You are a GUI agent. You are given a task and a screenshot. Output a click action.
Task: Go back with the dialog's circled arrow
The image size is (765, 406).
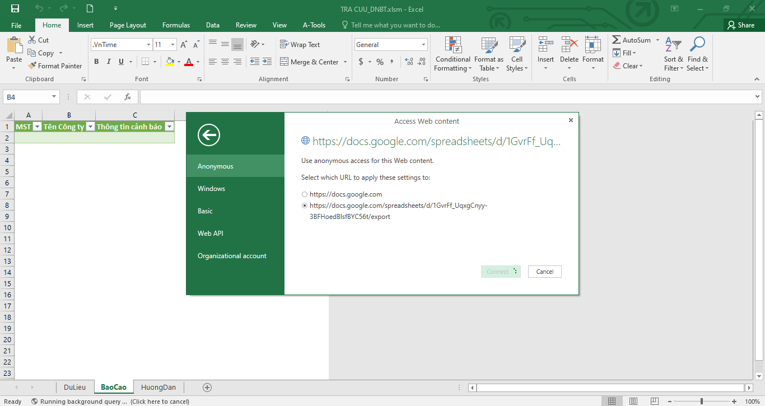tap(209, 135)
